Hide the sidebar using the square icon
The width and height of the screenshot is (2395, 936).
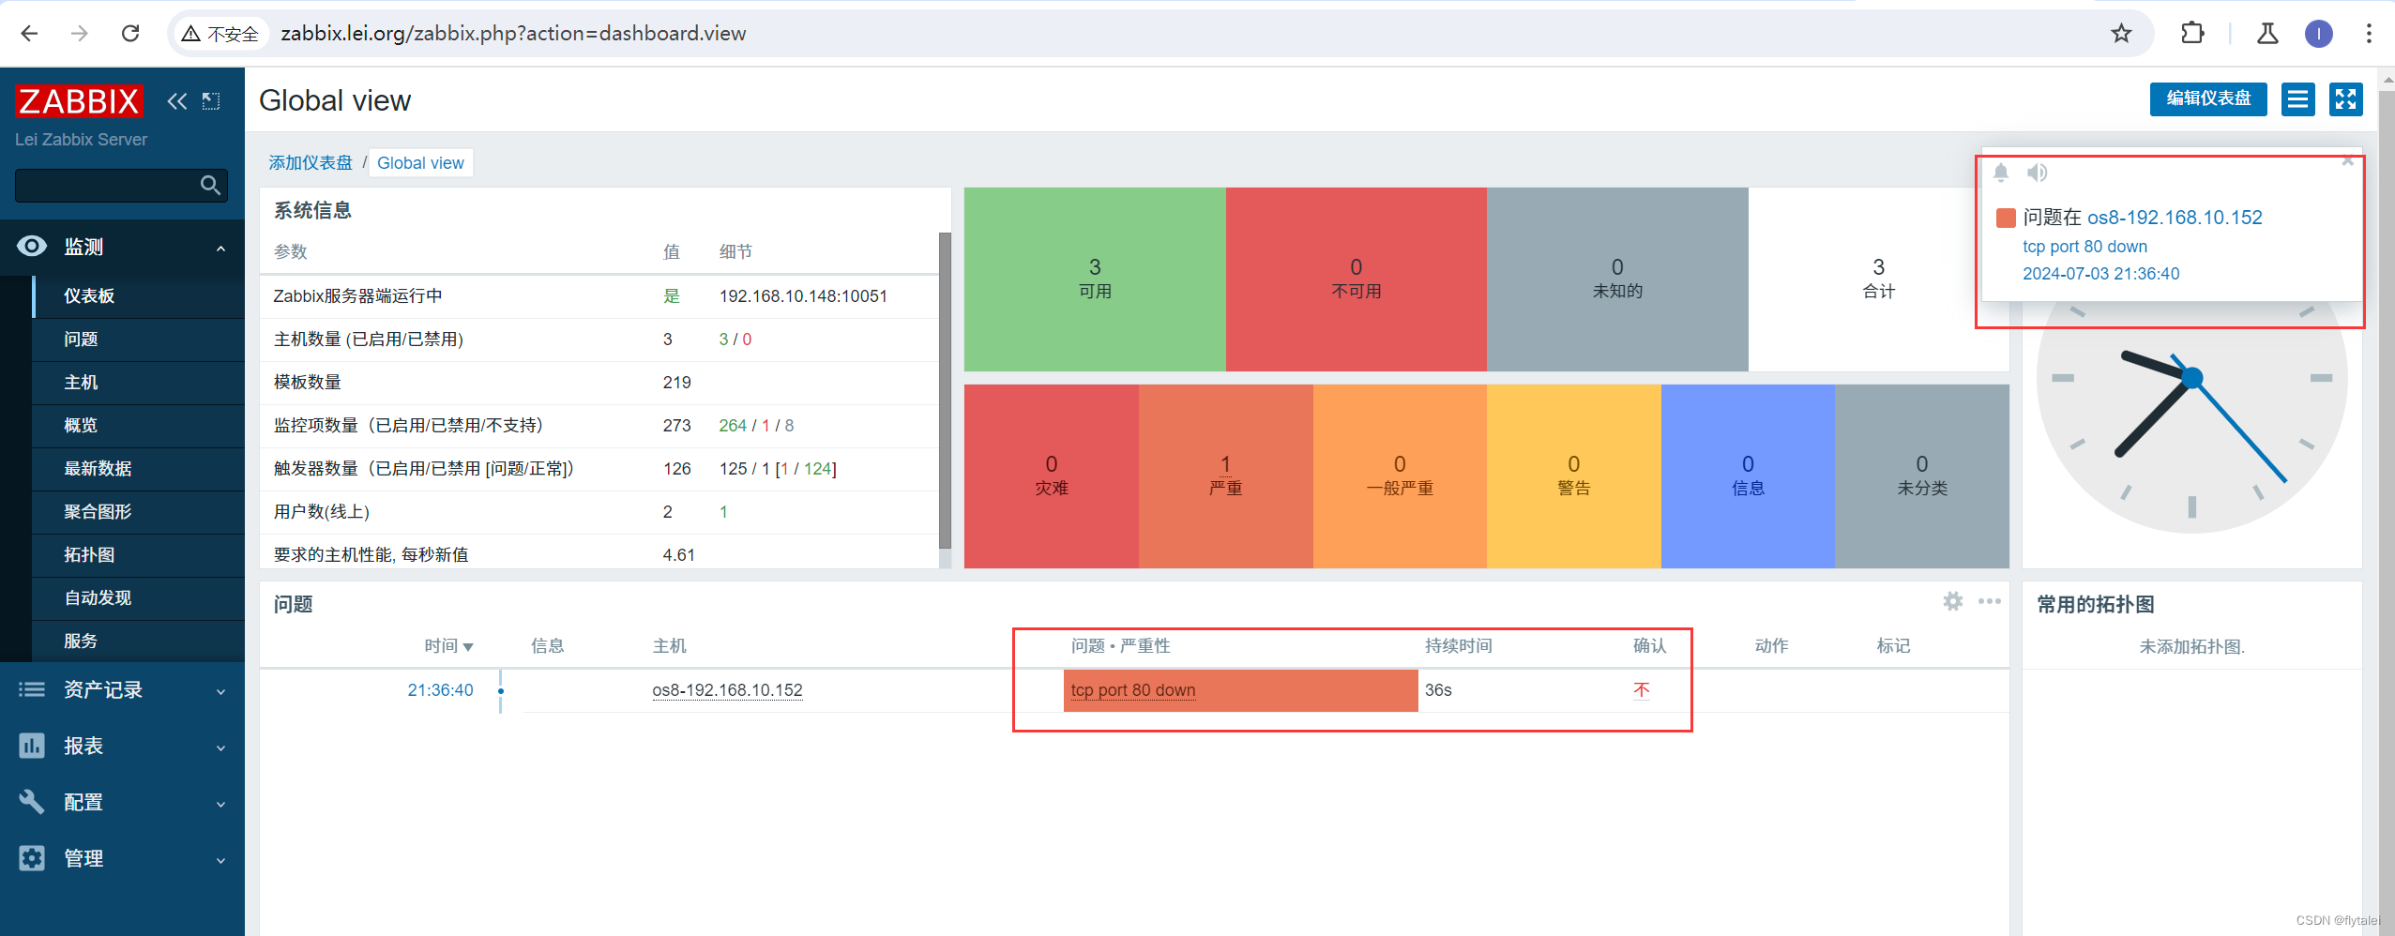pos(211,101)
